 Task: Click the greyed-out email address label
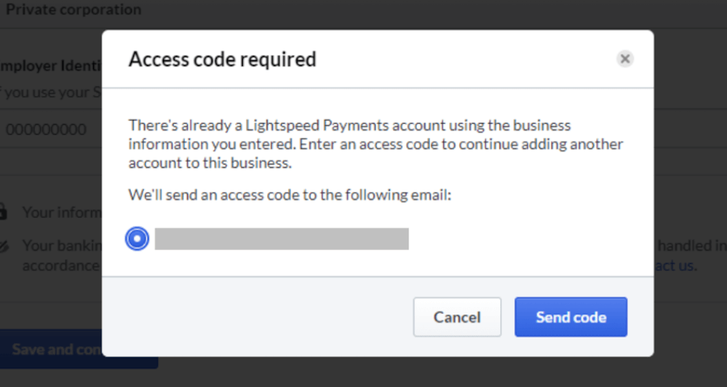point(281,239)
